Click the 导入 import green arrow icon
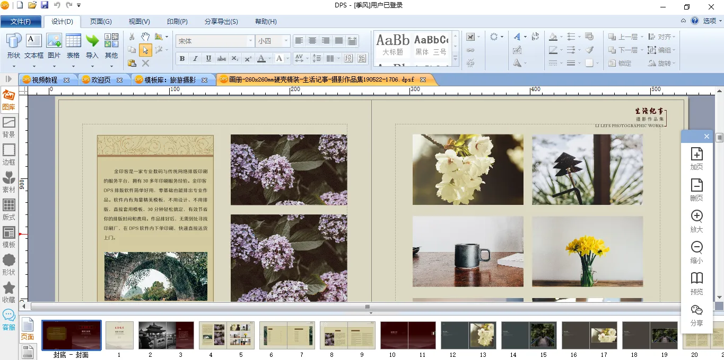Viewport: 724px width, 360px height. (x=92, y=46)
